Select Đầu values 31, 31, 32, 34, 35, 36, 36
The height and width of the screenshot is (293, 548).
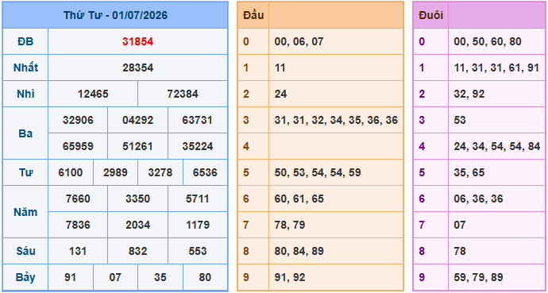(336, 120)
